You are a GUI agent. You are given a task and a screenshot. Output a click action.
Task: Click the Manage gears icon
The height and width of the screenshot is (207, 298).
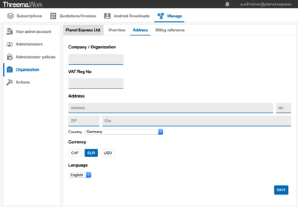coord(161,16)
